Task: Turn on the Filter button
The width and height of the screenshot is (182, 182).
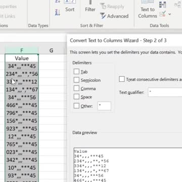Action: coord(90,7)
